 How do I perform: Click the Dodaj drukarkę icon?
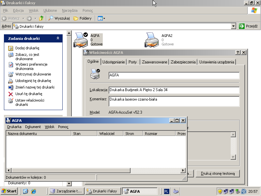[x=11, y=48]
